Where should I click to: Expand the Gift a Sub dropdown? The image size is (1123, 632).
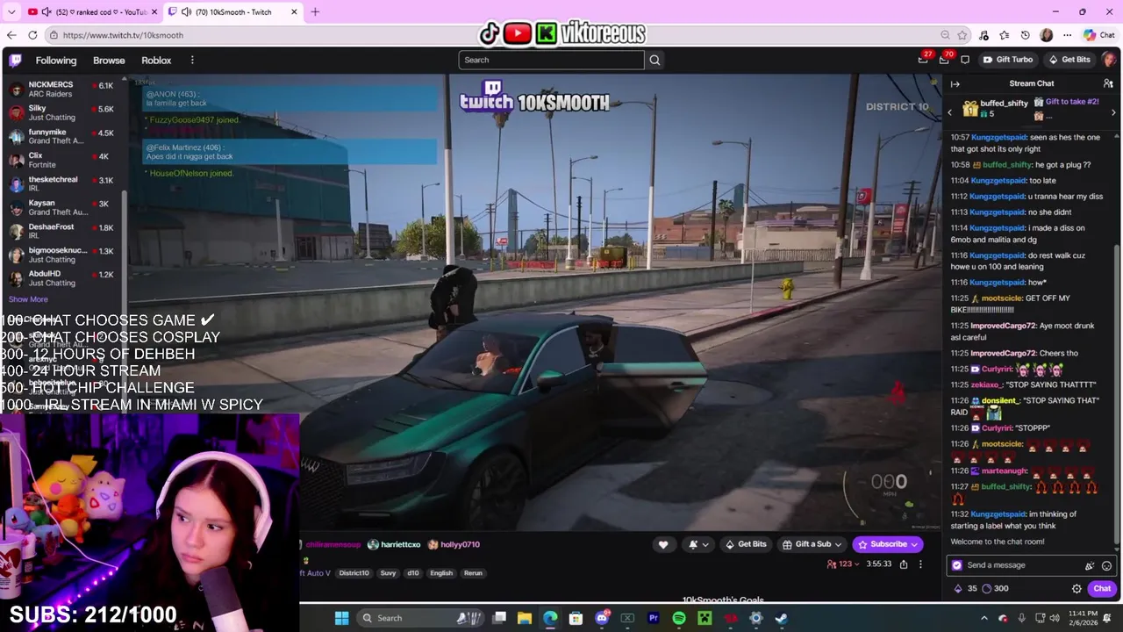point(837,544)
